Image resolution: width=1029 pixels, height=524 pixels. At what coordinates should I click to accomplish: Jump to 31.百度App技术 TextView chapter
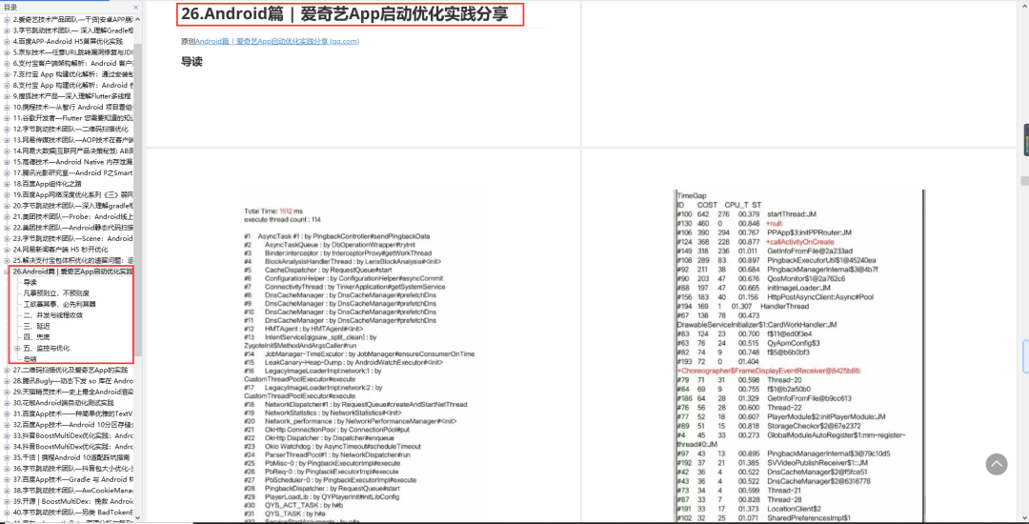[72, 413]
